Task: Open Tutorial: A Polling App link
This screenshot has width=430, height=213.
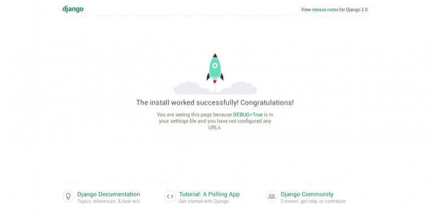Action: [x=209, y=194]
